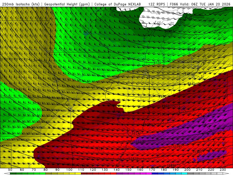Pick the 10080 contour label
Screen dimensions: 233x175
point(147,125)
